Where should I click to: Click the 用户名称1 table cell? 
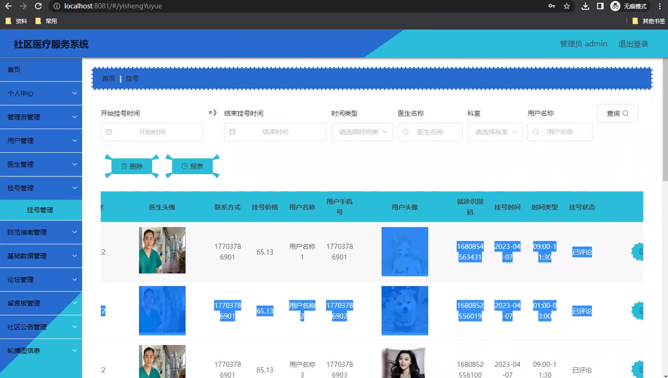point(302,252)
